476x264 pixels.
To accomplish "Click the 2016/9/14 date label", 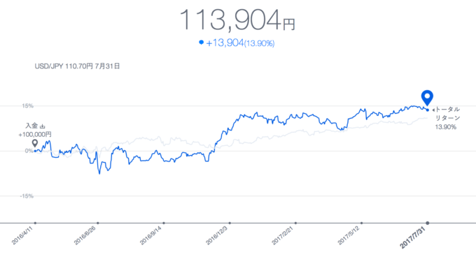I will click(151, 235).
